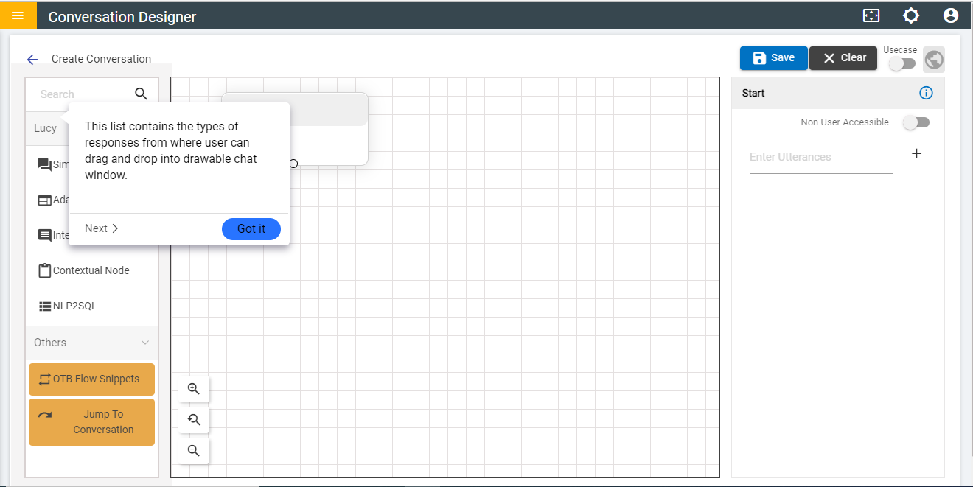Viewport: 973px width, 487px height.
Task: Reset the canvas zoom
Action: [x=194, y=420]
